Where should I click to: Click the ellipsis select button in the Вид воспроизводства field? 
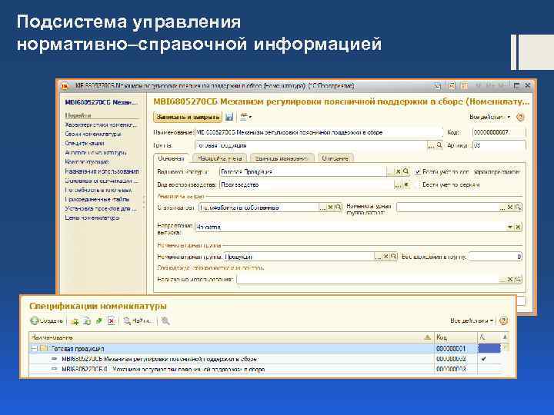coord(399,184)
